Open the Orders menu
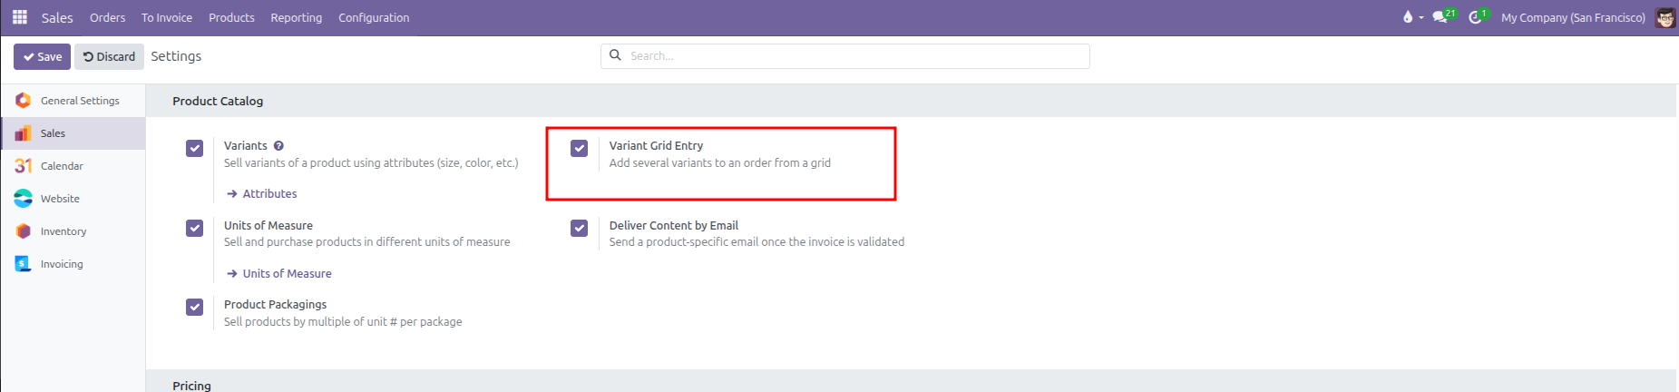The image size is (1679, 392). tap(107, 17)
